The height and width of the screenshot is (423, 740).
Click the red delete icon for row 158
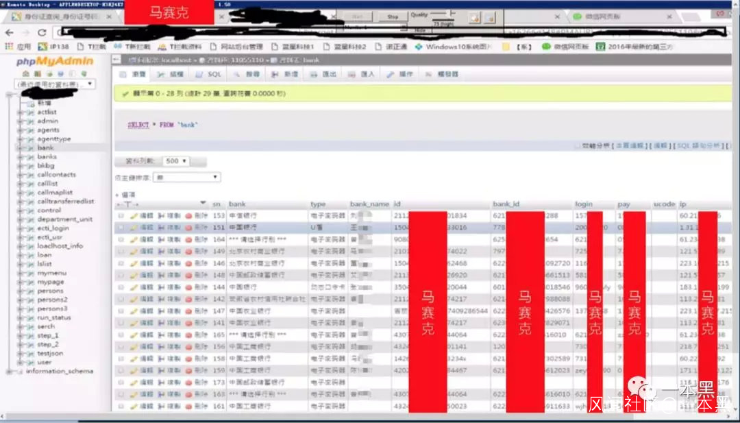click(x=188, y=359)
